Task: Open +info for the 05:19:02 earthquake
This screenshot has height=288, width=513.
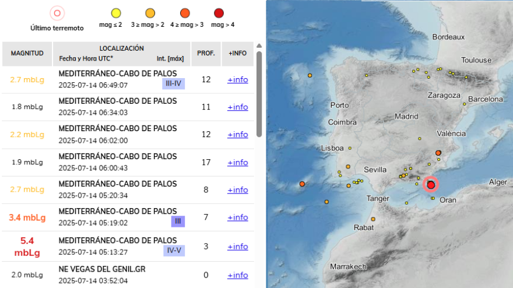Action: (237, 217)
